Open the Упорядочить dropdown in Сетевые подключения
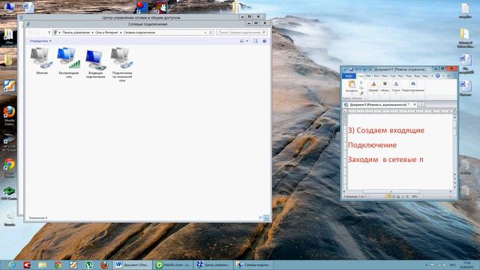Viewport: 480px width, 270px height. pyautogui.click(x=40, y=40)
